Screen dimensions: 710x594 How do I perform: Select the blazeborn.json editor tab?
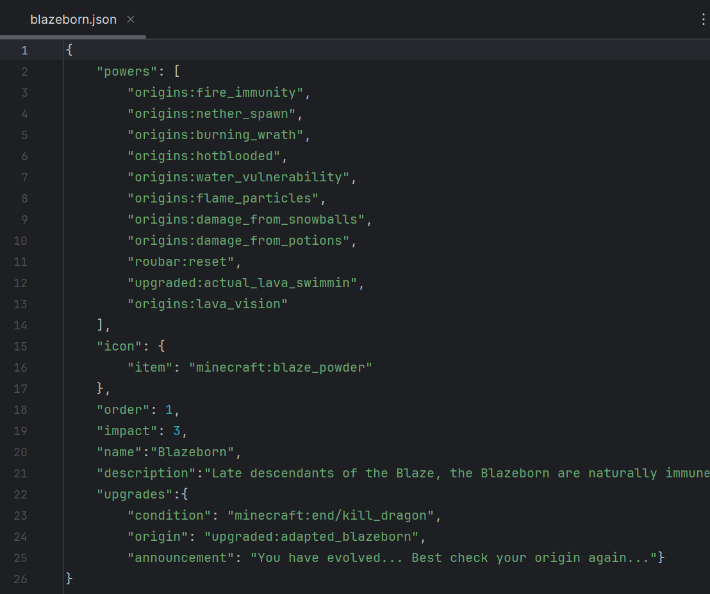(x=73, y=20)
